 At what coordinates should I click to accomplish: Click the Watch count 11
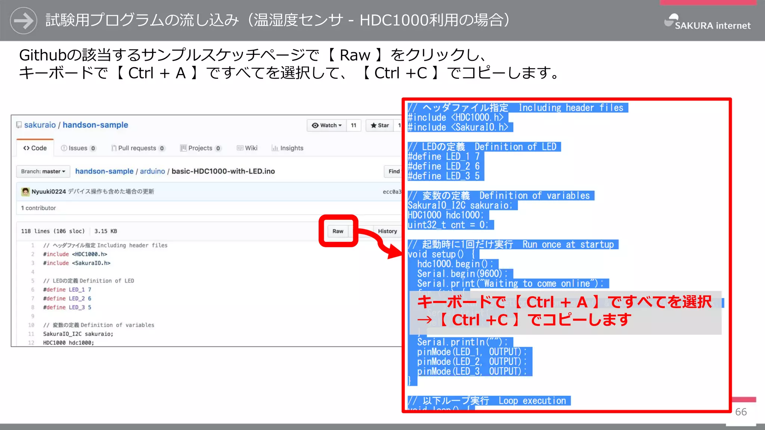click(353, 125)
